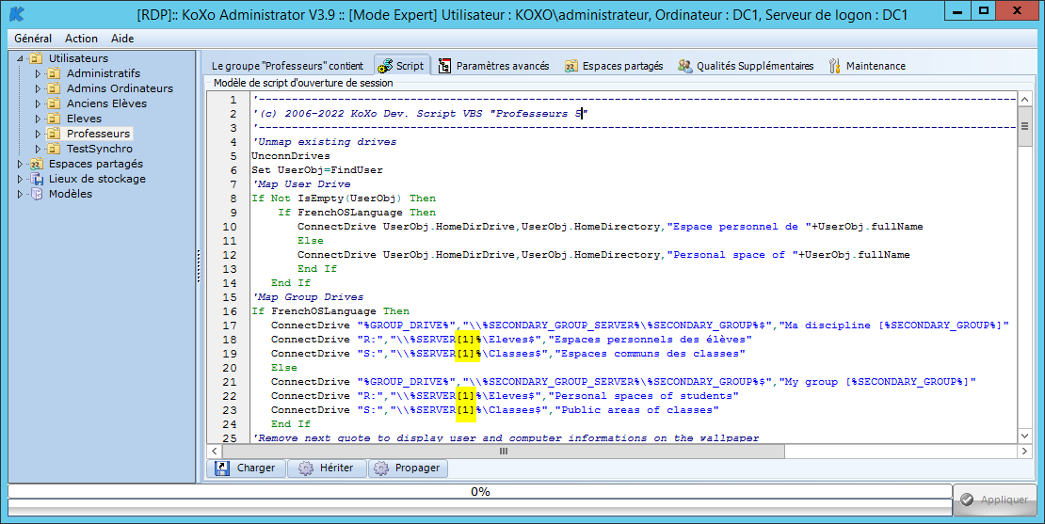Click the 'UnconnDrives' script line
The height and width of the screenshot is (524, 1045).
(x=291, y=156)
